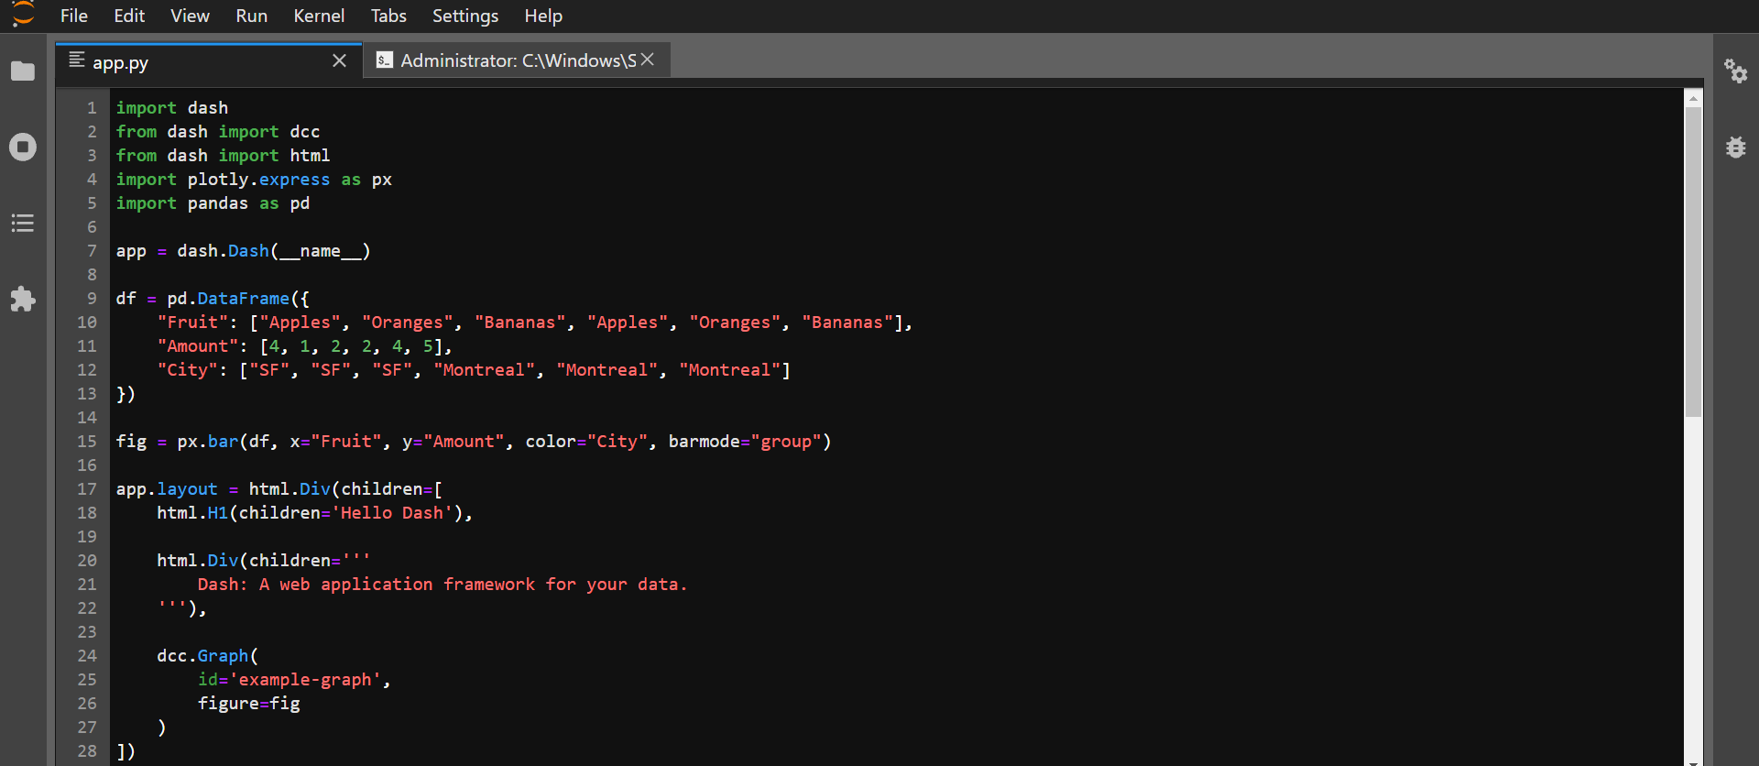Image resolution: width=1759 pixels, height=766 pixels.
Task: Click the "City" key on line 12
Action: (188, 369)
